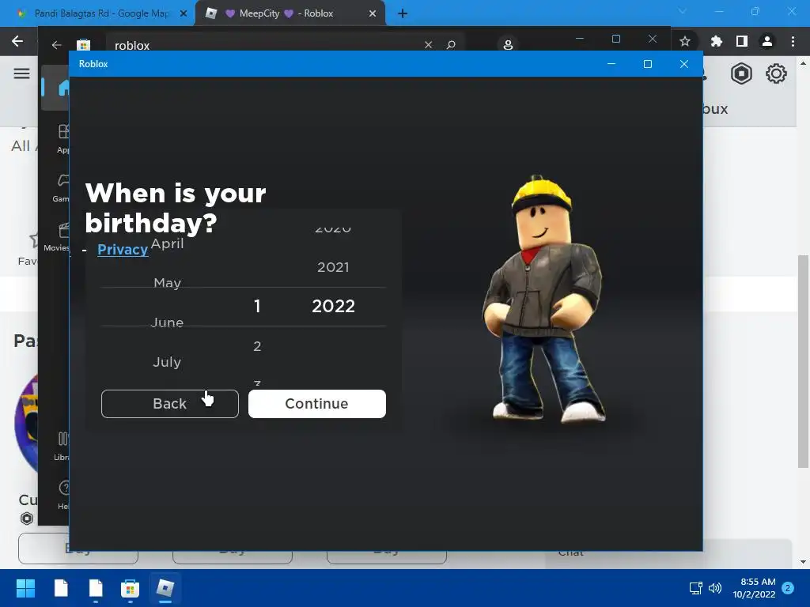Open Chrome three-dot menu
Viewport: 810px width, 607px height.
point(793,41)
